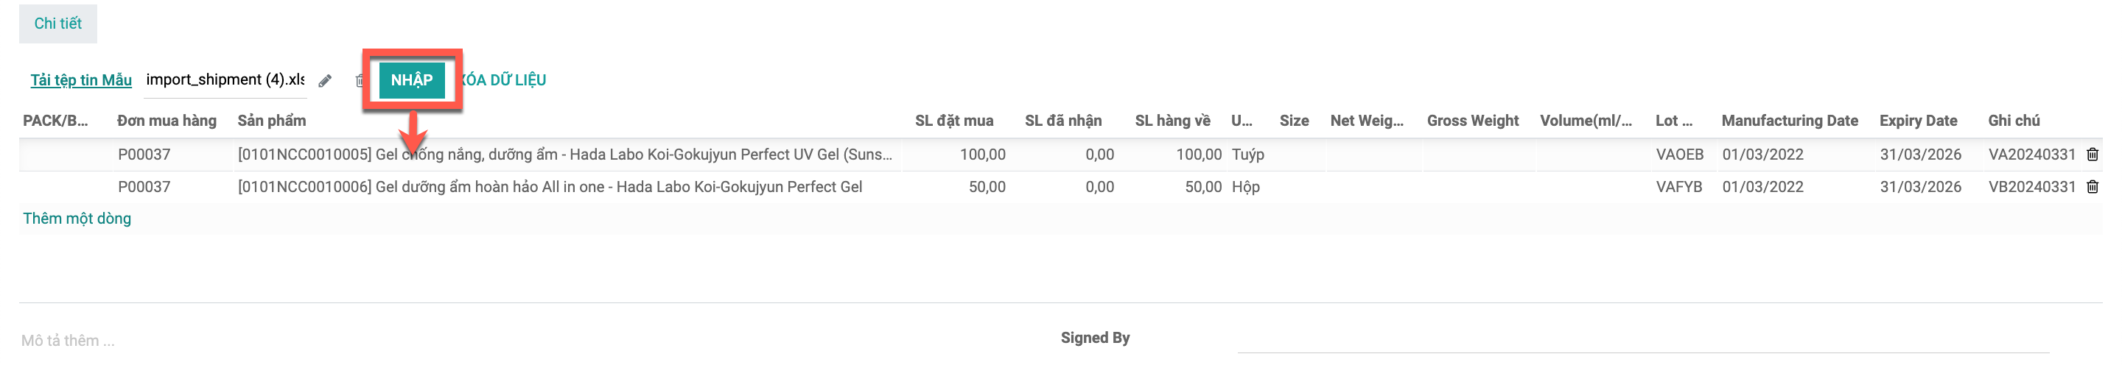Click the XÓA DỮ LIỆU button

503,79
